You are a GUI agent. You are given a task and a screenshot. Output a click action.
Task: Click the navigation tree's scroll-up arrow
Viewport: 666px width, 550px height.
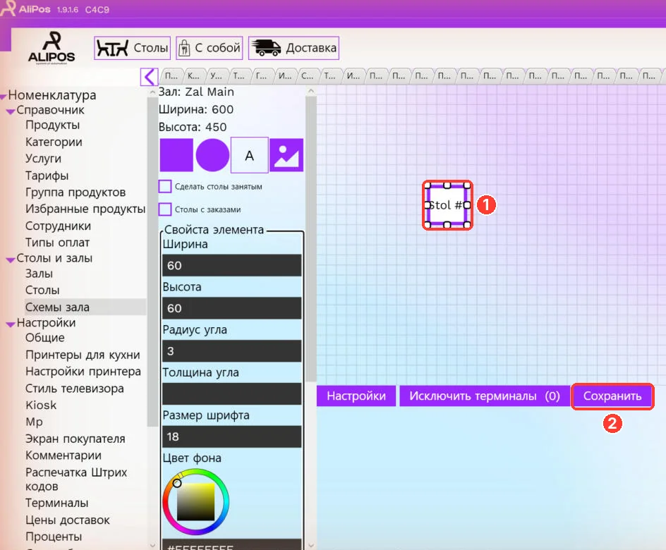pos(152,92)
